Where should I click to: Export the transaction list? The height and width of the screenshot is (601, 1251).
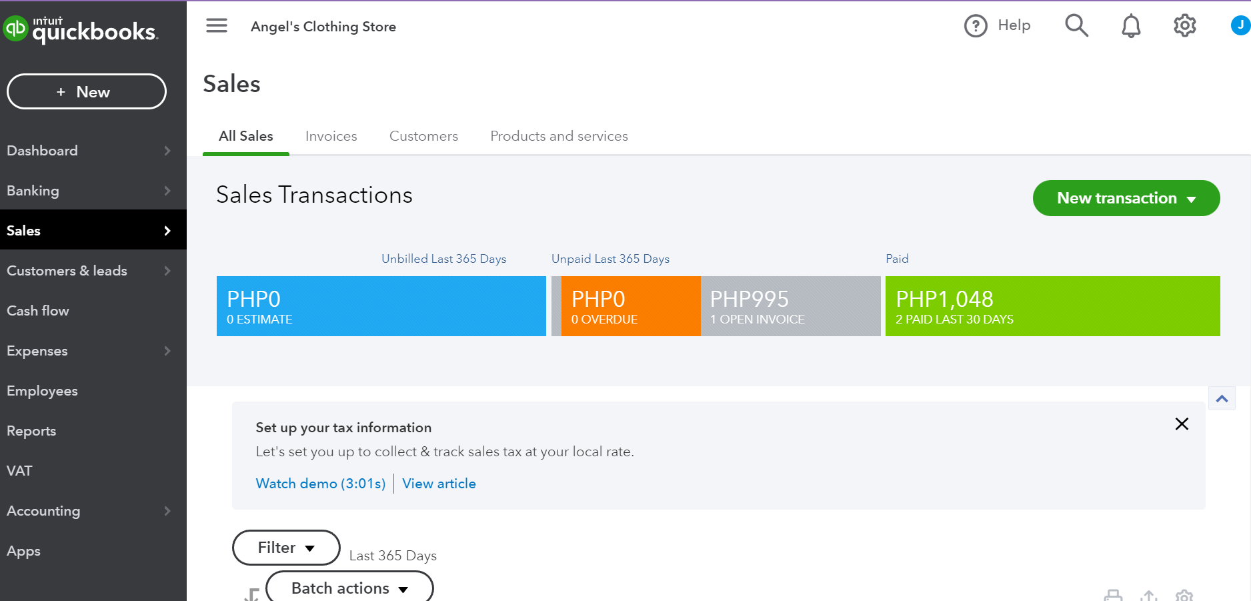click(1148, 595)
